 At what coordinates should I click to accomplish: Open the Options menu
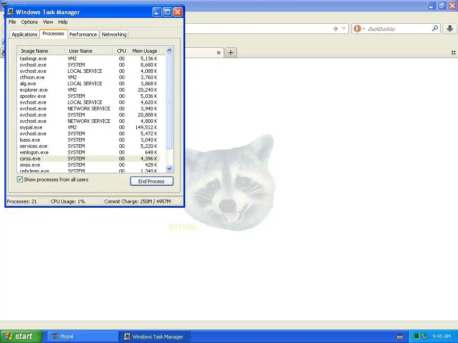(x=29, y=22)
